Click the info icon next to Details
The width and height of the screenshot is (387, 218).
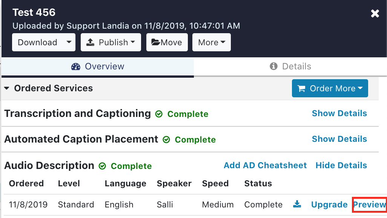tap(273, 66)
